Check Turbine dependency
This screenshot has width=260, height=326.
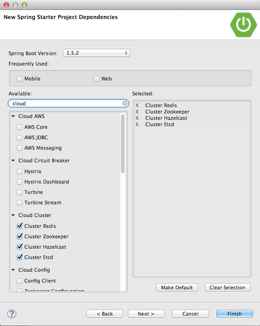click(x=19, y=192)
